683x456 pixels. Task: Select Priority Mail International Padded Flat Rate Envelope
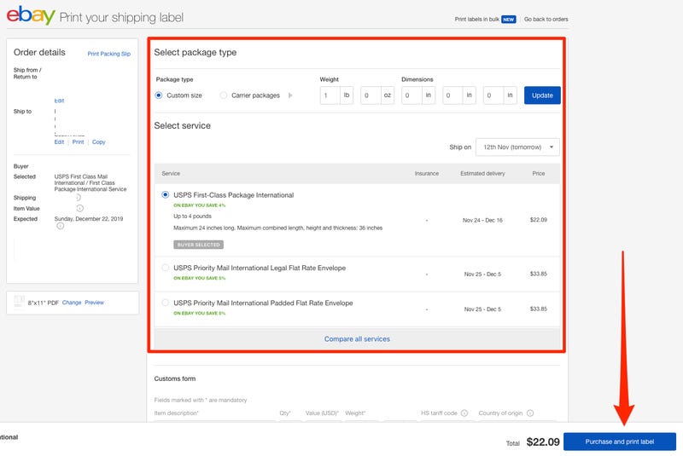(165, 303)
